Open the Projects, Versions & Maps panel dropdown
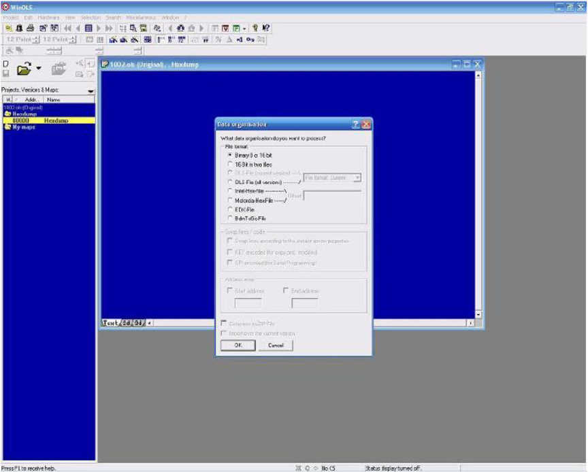This screenshot has height=472, width=588. click(x=91, y=90)
